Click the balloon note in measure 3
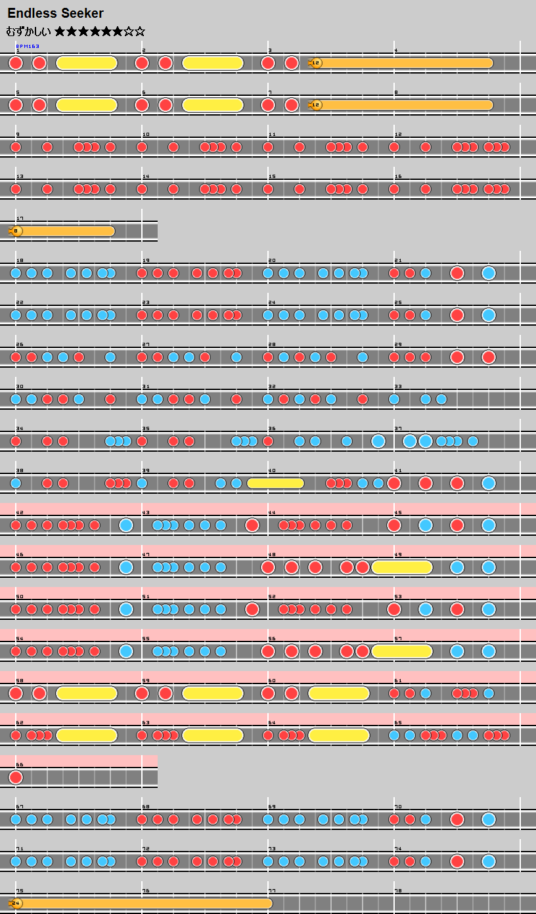This screenshot has height=914, width=536. tap(316, 63)
